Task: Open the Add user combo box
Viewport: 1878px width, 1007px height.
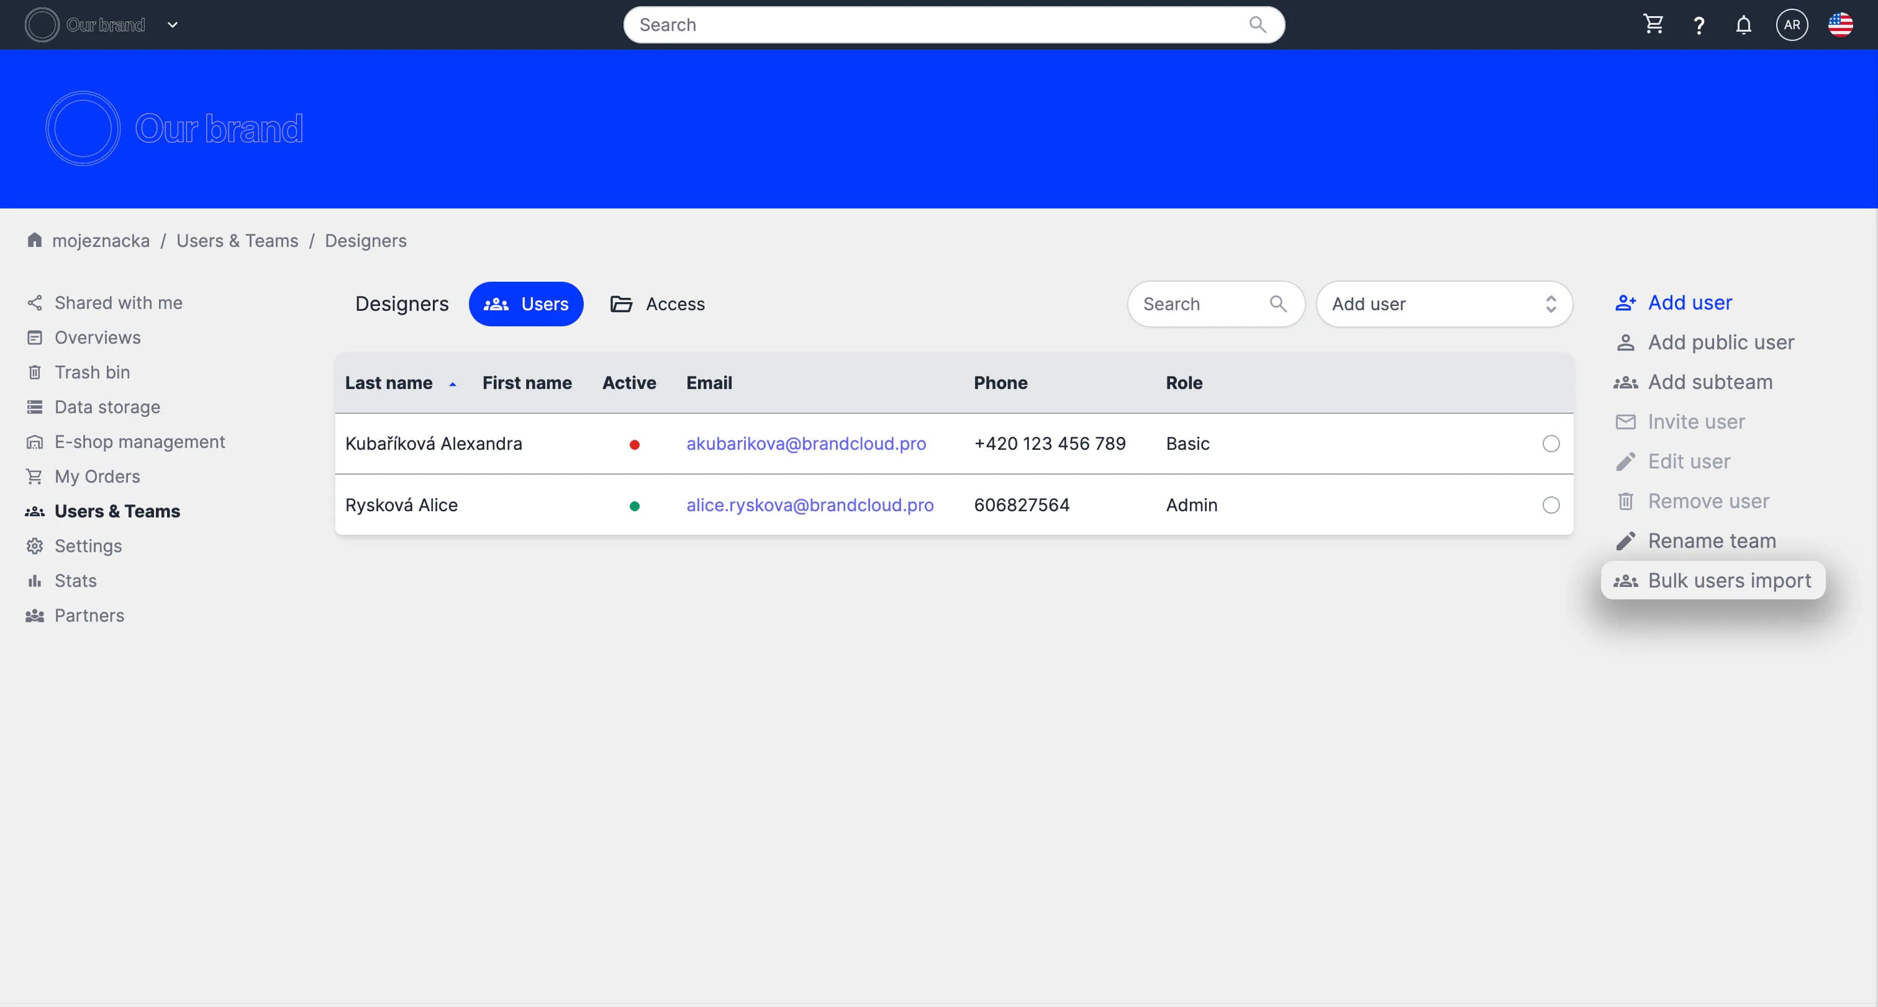Action: pos(1443,303)
